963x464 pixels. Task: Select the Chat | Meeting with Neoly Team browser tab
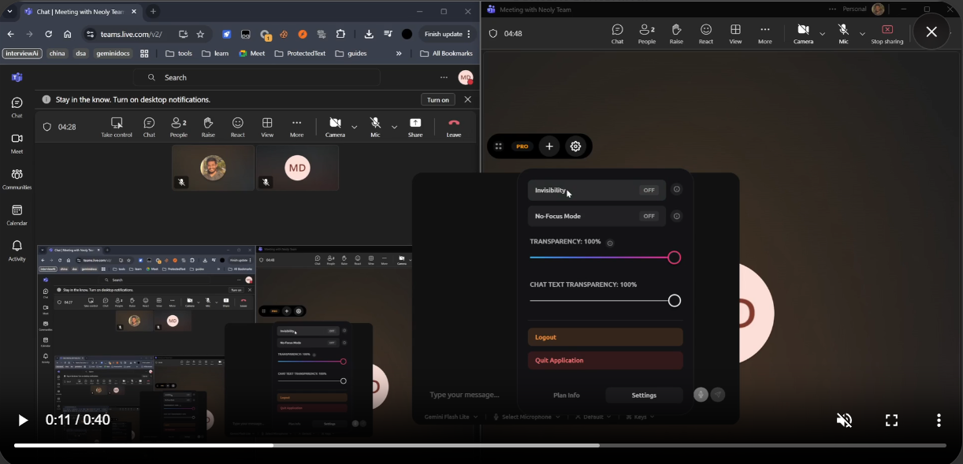[x=80, y=12]
